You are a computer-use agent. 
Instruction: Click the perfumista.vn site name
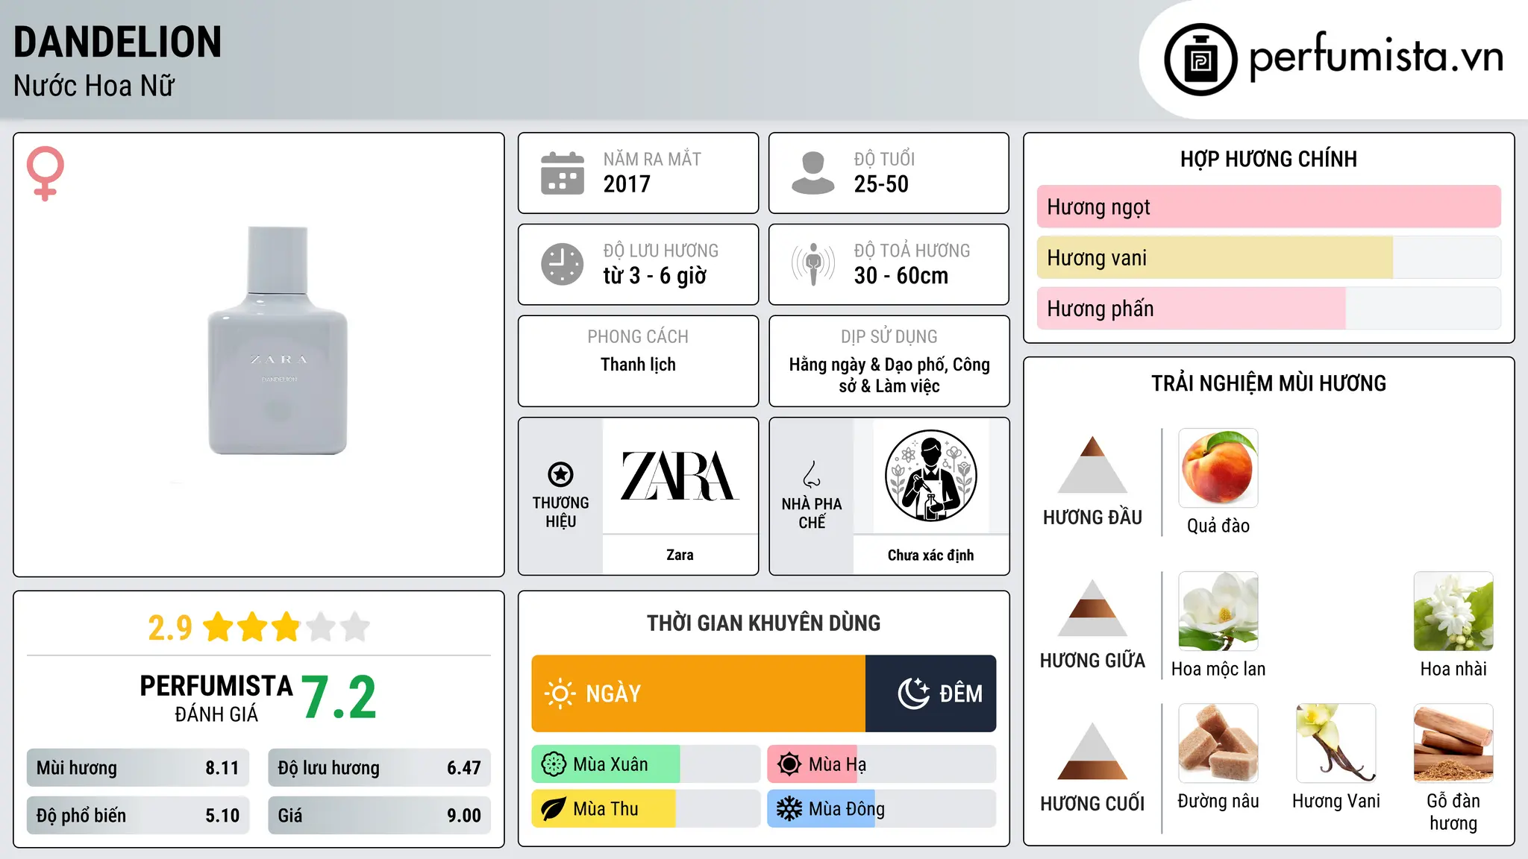point(1376,57)
